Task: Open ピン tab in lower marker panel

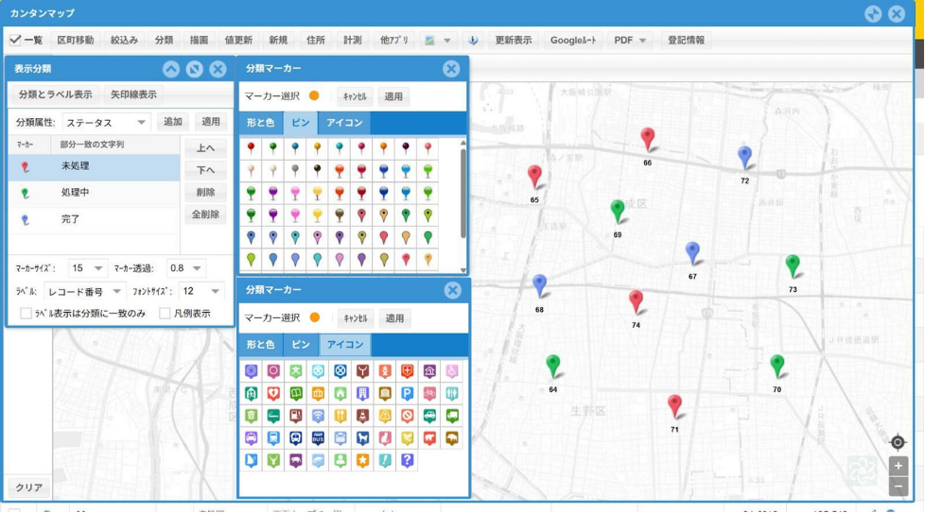Action: (x=300, y=345)
